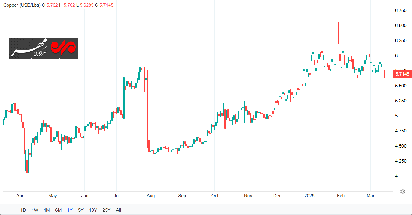Click the 2026 label on the time axis
The height and width of the screenshot is (215, 412).
click(309, 196)
